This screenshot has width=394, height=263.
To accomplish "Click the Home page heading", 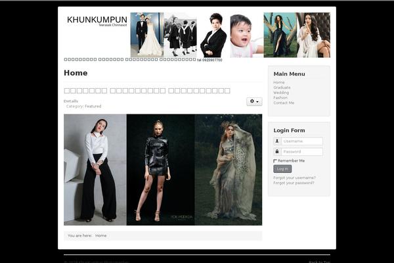I will pyautogui.click(x=76, y=73).
